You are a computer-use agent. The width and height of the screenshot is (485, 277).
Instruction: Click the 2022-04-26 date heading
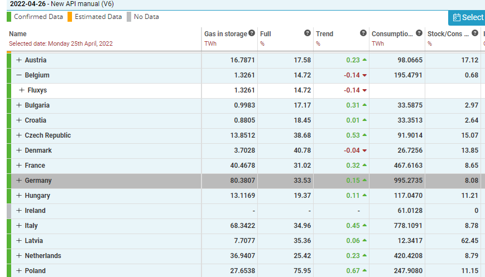[x=27, y=4]
